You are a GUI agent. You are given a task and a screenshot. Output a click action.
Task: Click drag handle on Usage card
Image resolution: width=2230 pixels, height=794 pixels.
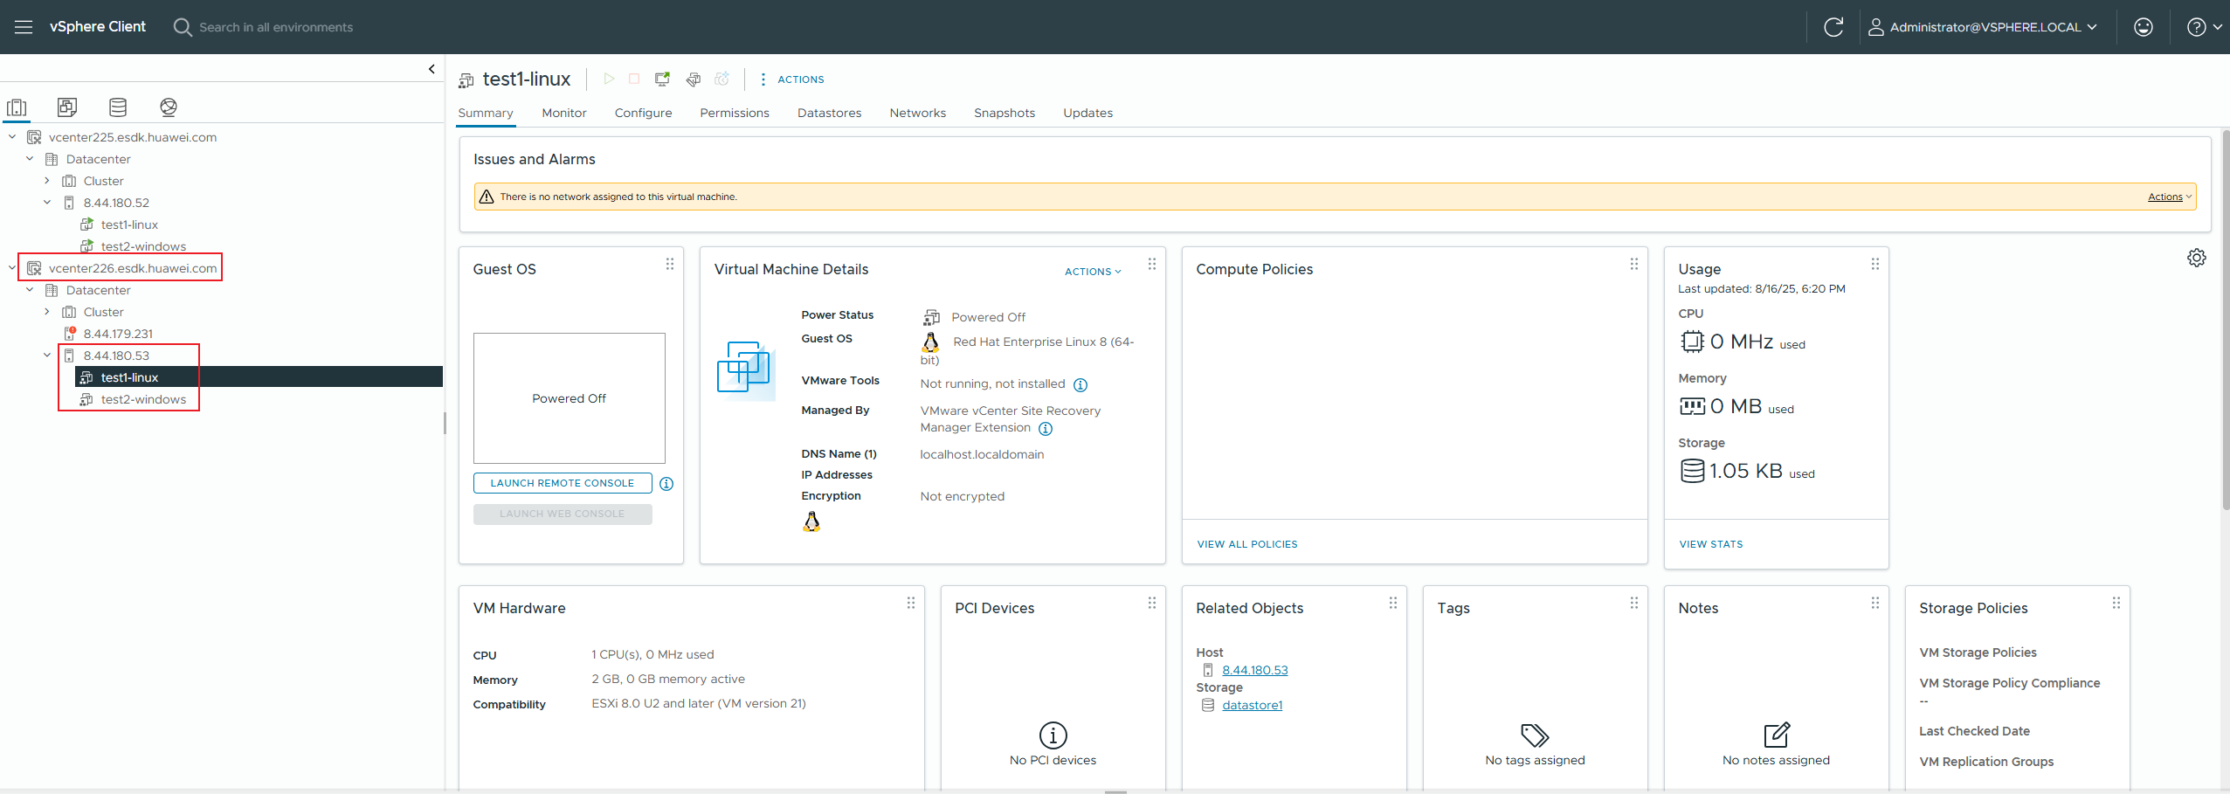pos(1875,264)
